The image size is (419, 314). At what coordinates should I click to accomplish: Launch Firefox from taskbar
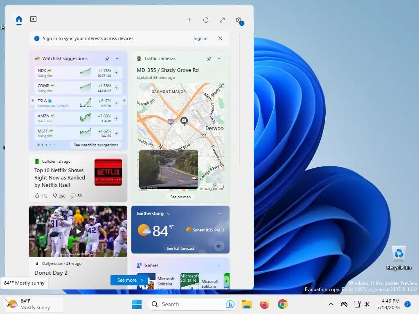265,304
